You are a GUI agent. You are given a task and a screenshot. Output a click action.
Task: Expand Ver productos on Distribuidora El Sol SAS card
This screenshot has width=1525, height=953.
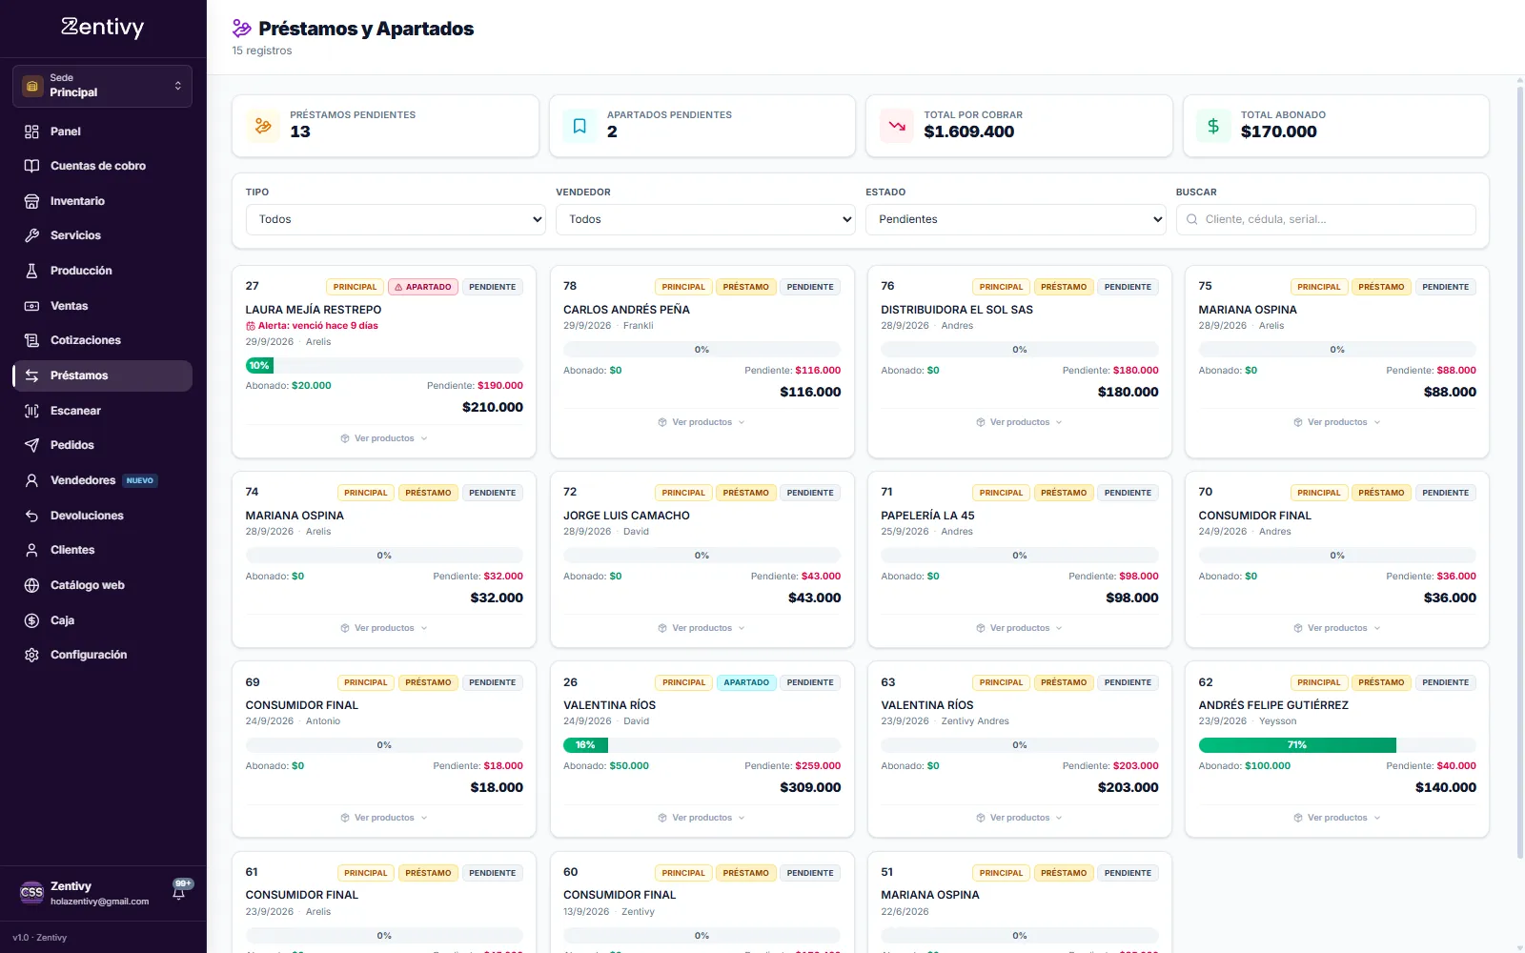[1019, 422]
